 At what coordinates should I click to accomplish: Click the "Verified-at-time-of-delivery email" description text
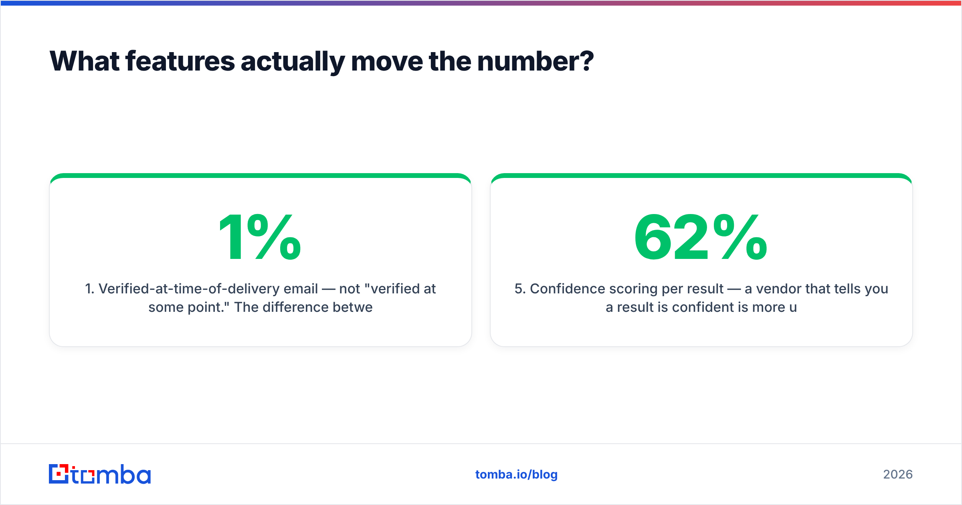pos(208,289)
